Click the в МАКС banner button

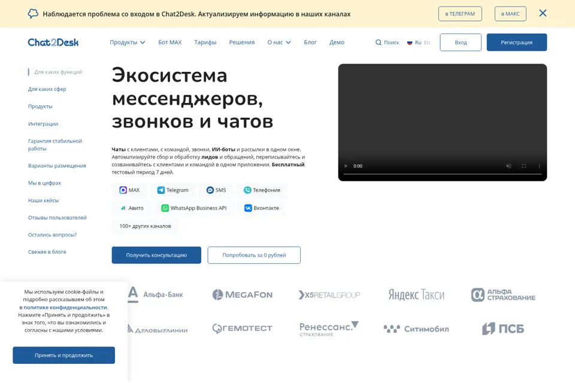510,14
